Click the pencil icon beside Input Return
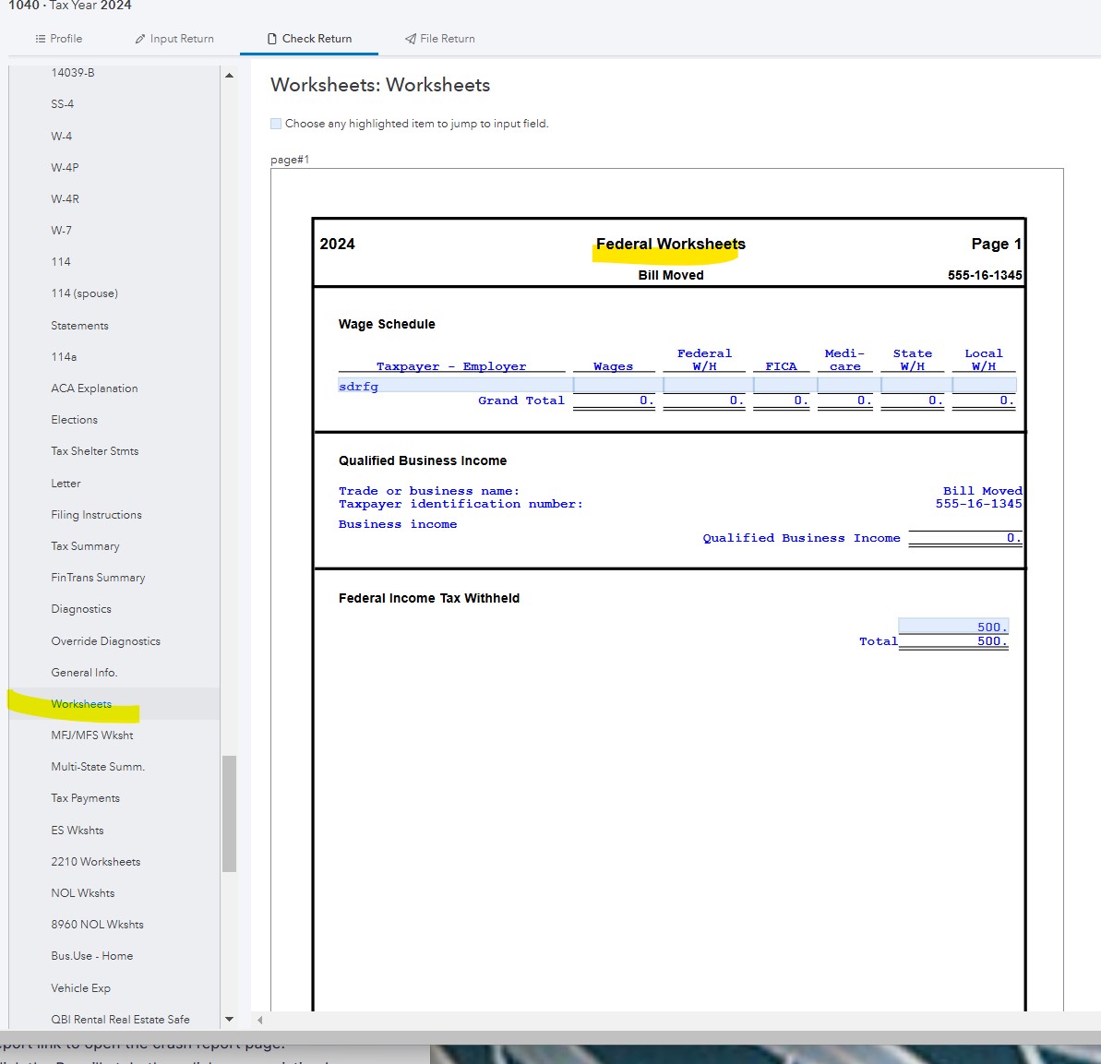Screen dimensions: 1101x1064 tap(138, 39)
